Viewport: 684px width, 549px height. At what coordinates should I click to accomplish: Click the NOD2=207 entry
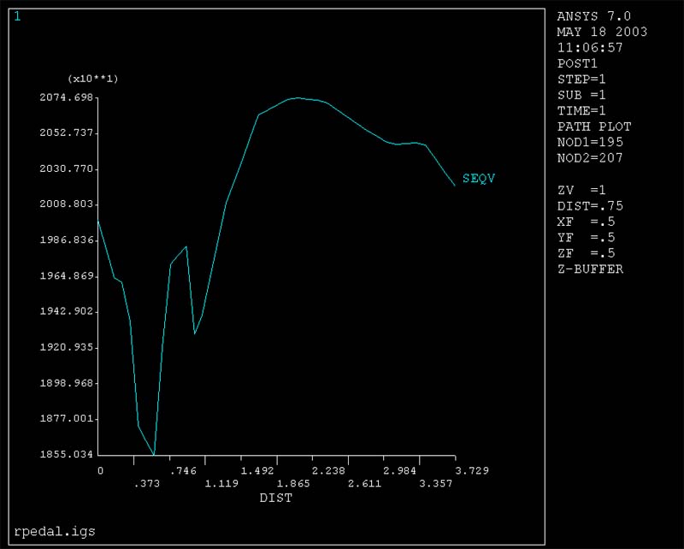pyautogui.click(x=590, y=157)
